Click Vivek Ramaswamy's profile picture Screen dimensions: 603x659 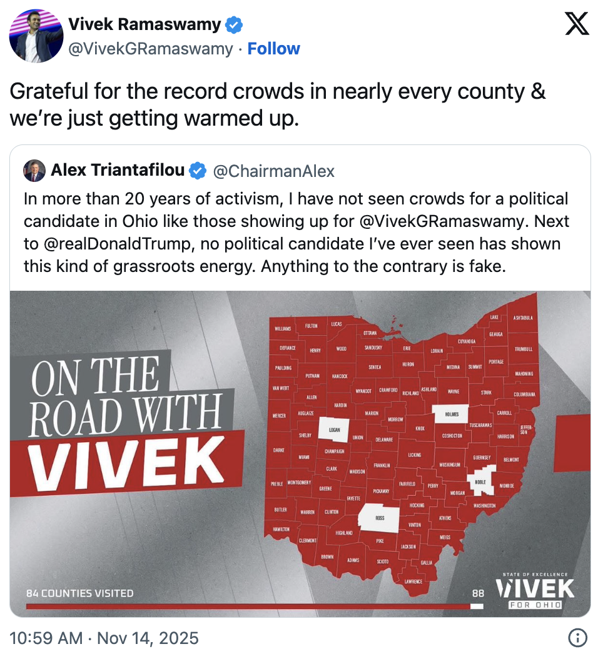tap(36, 36)
